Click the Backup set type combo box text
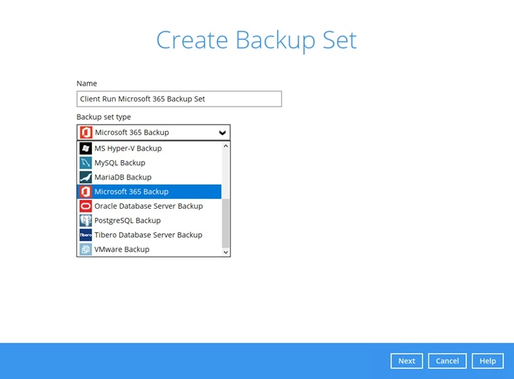The height and width of the screenshot is (379, 514). (x=132, y=132)
